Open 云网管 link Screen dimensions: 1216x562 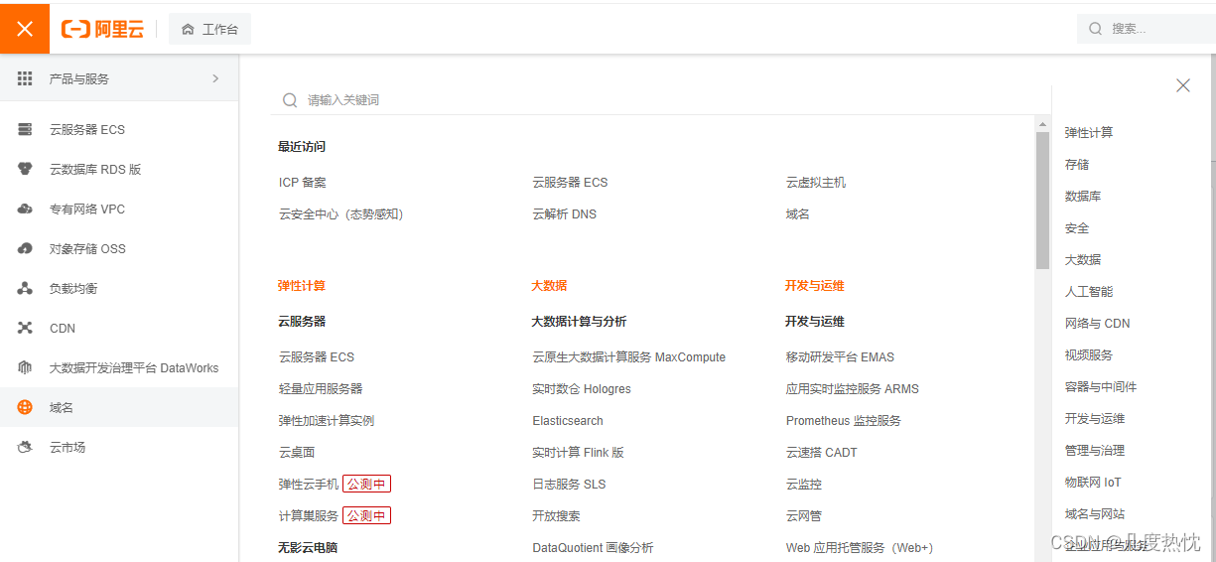point(804,516)
